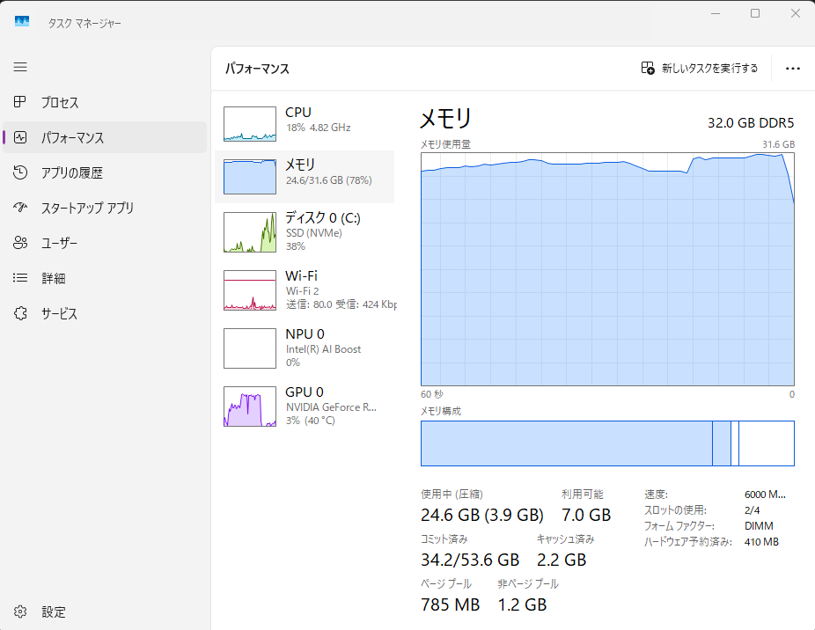Minimize the Task Manager window
815x630 pixels.
[x=716, y=13]
